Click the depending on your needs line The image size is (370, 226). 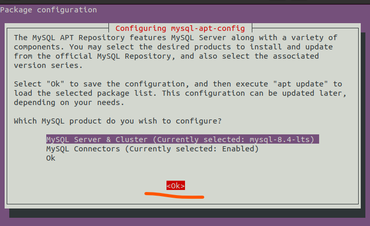pyautogui.click(x=69, y=102)
